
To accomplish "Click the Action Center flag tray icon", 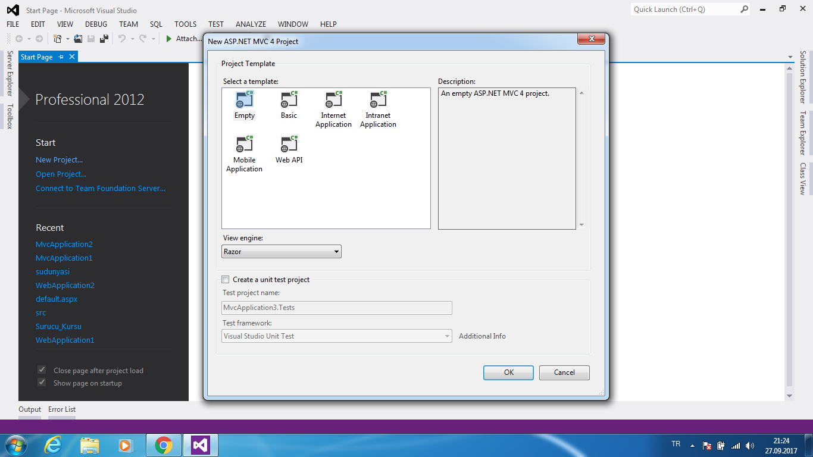I will (707, 445).
